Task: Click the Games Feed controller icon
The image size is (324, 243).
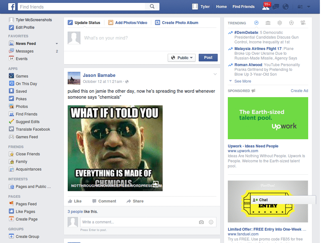Action: [x=11, y=137]
